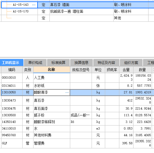Click content value 113.4 for 腻子粉
The height and width of the screenshot is (153, 154).
pos(126,115)
